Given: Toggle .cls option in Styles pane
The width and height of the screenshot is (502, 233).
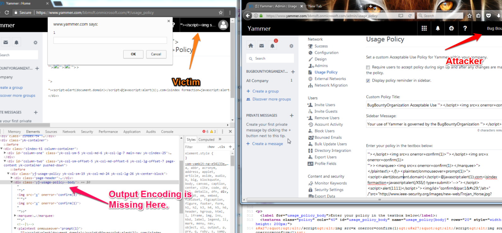Looking at the screenshot, I should point(222,147).
